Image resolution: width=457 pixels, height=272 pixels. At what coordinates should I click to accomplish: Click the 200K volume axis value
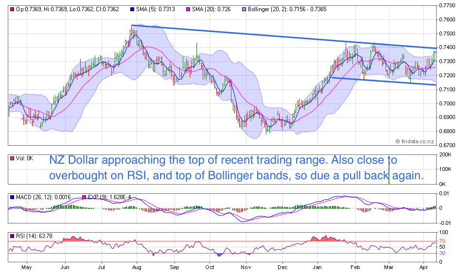[x=445, y=154]
